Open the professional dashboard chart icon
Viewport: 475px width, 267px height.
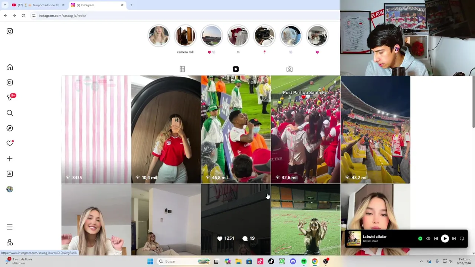click(x=10, y=174)
